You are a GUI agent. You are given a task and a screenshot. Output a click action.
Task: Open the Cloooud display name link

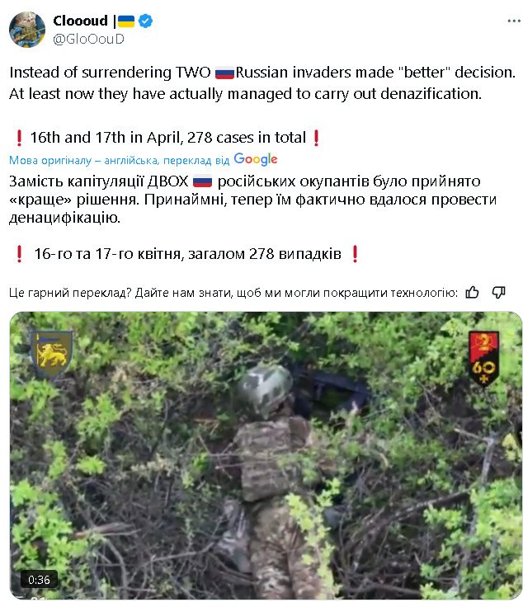click(81, 21)
